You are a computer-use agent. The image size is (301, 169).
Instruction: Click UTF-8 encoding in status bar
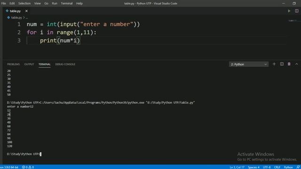coord(267,167)
